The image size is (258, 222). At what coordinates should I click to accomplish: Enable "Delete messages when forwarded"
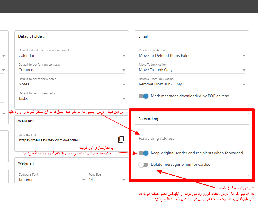(x=143, y=165)
